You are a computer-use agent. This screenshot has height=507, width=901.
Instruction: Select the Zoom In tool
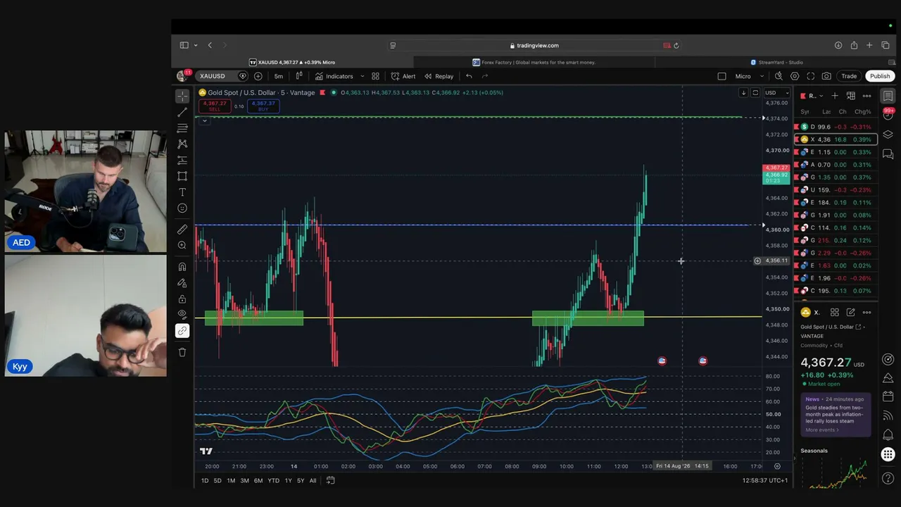click(x=182, y=245)
